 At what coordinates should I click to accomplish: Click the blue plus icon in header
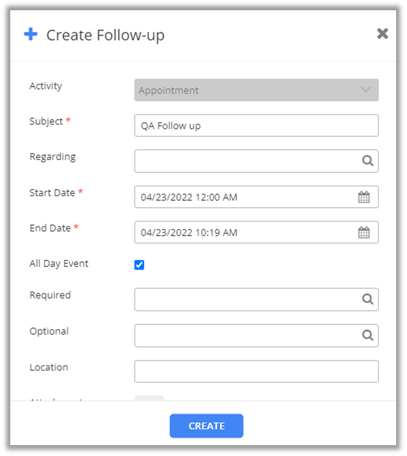coord(31,35)
